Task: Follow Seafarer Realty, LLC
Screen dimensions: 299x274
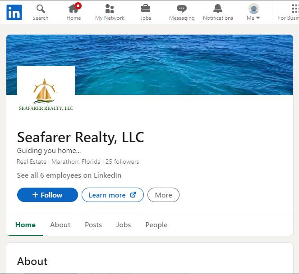Action: click(47, 195)
